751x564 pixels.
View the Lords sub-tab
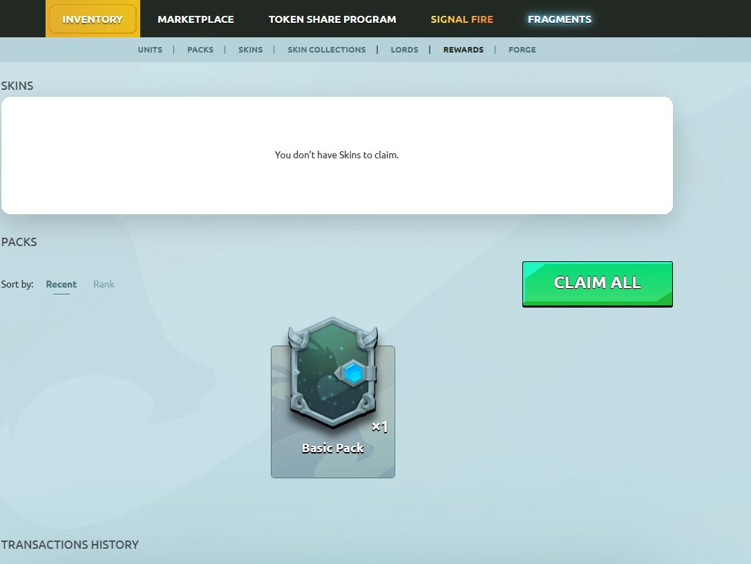click(x=404, y=50)
